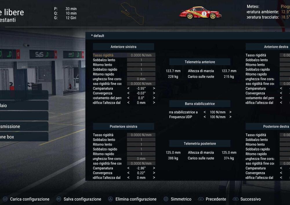This screenshot has width=290, height=205.
Task: Increase Campanatura on Posteriore sinistra
Action: 154,168
